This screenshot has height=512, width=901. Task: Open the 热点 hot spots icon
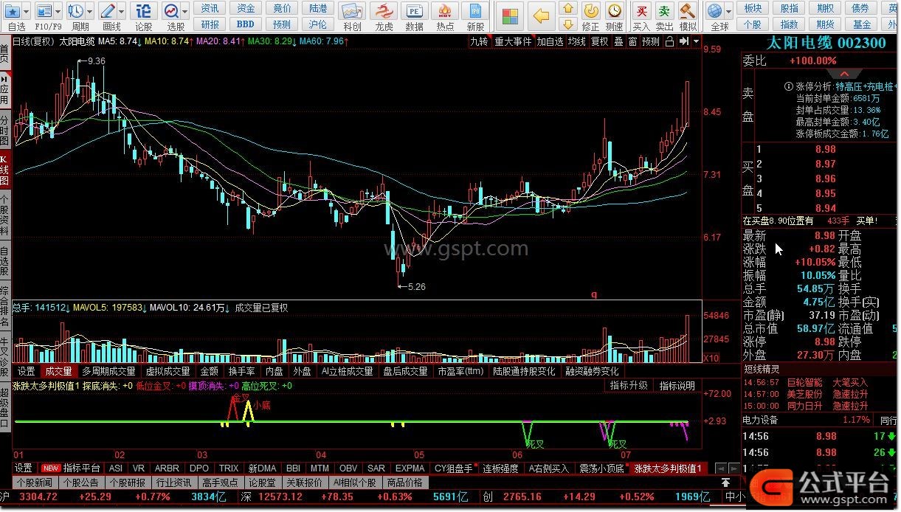point(445,11)
